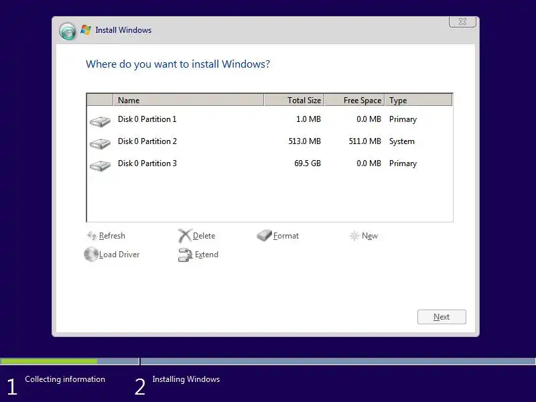
Task: Click drive icon for Disk 0 Partition 3
Action: pos(100,165)
